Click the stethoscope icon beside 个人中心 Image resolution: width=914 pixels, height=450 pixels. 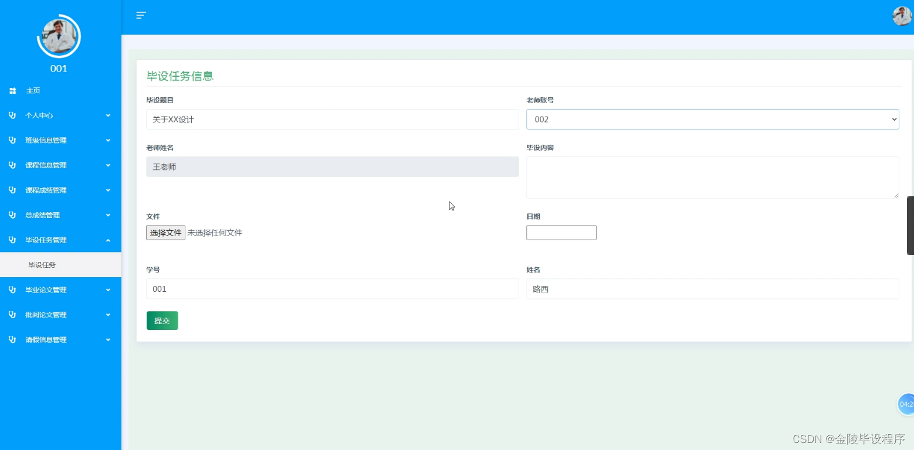point(12,115)
